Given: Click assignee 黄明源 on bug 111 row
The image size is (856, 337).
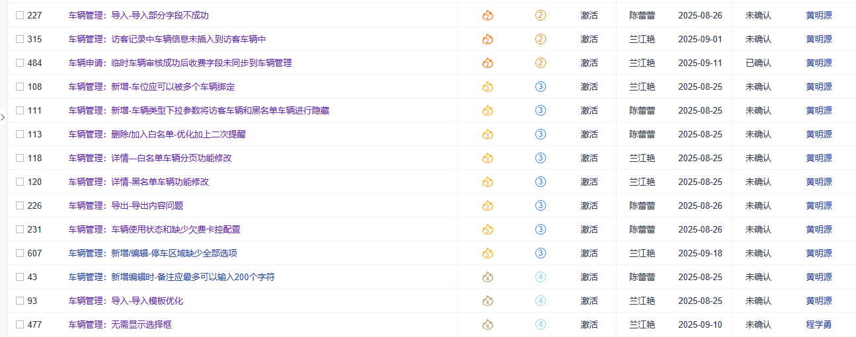Looking at the screenshot, I should [x=819, y=110].
